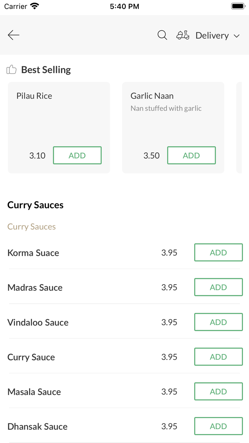
Task: Select the Curry Sauces category link
Action: pos(31,226)
